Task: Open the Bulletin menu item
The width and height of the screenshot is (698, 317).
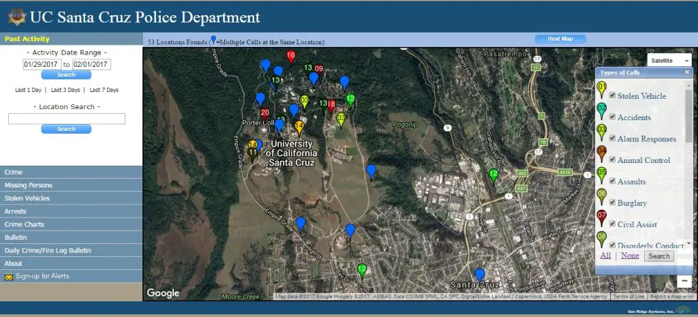Action: coord(71,237)
